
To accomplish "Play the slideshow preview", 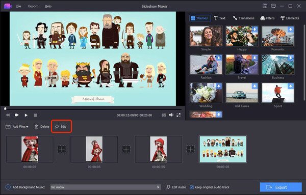I will 26,115.
